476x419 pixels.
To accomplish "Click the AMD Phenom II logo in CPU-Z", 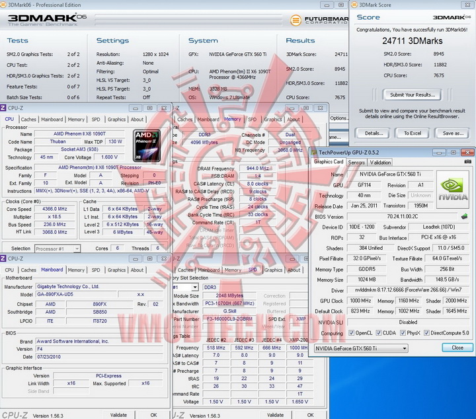I will tap(147, 145).
